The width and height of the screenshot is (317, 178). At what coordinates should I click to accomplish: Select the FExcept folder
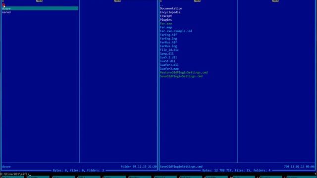(166, 16)
